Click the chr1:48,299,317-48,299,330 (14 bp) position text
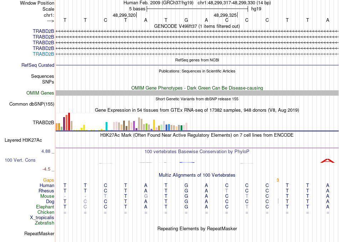The image size is (339, 242). [234, 3]
